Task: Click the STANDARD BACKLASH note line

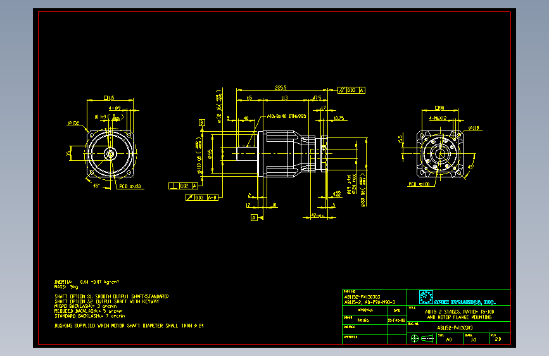Action: tap(90, 316)
